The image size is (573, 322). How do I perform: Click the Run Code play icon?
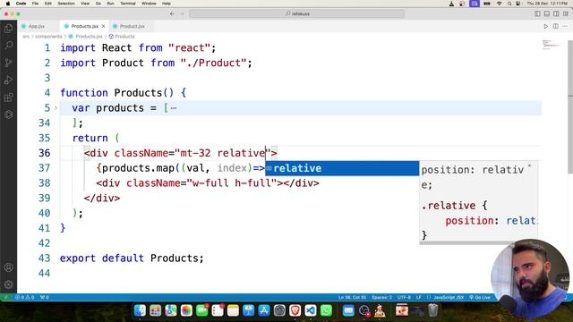pos(545,26)
